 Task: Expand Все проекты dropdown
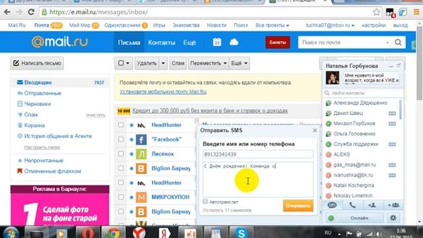coord(272,25)
